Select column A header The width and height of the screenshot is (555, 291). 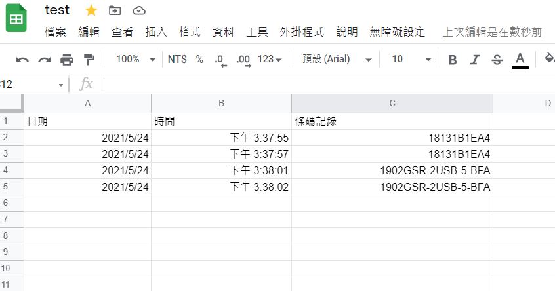pyautogui.click(x=87, y=104)
